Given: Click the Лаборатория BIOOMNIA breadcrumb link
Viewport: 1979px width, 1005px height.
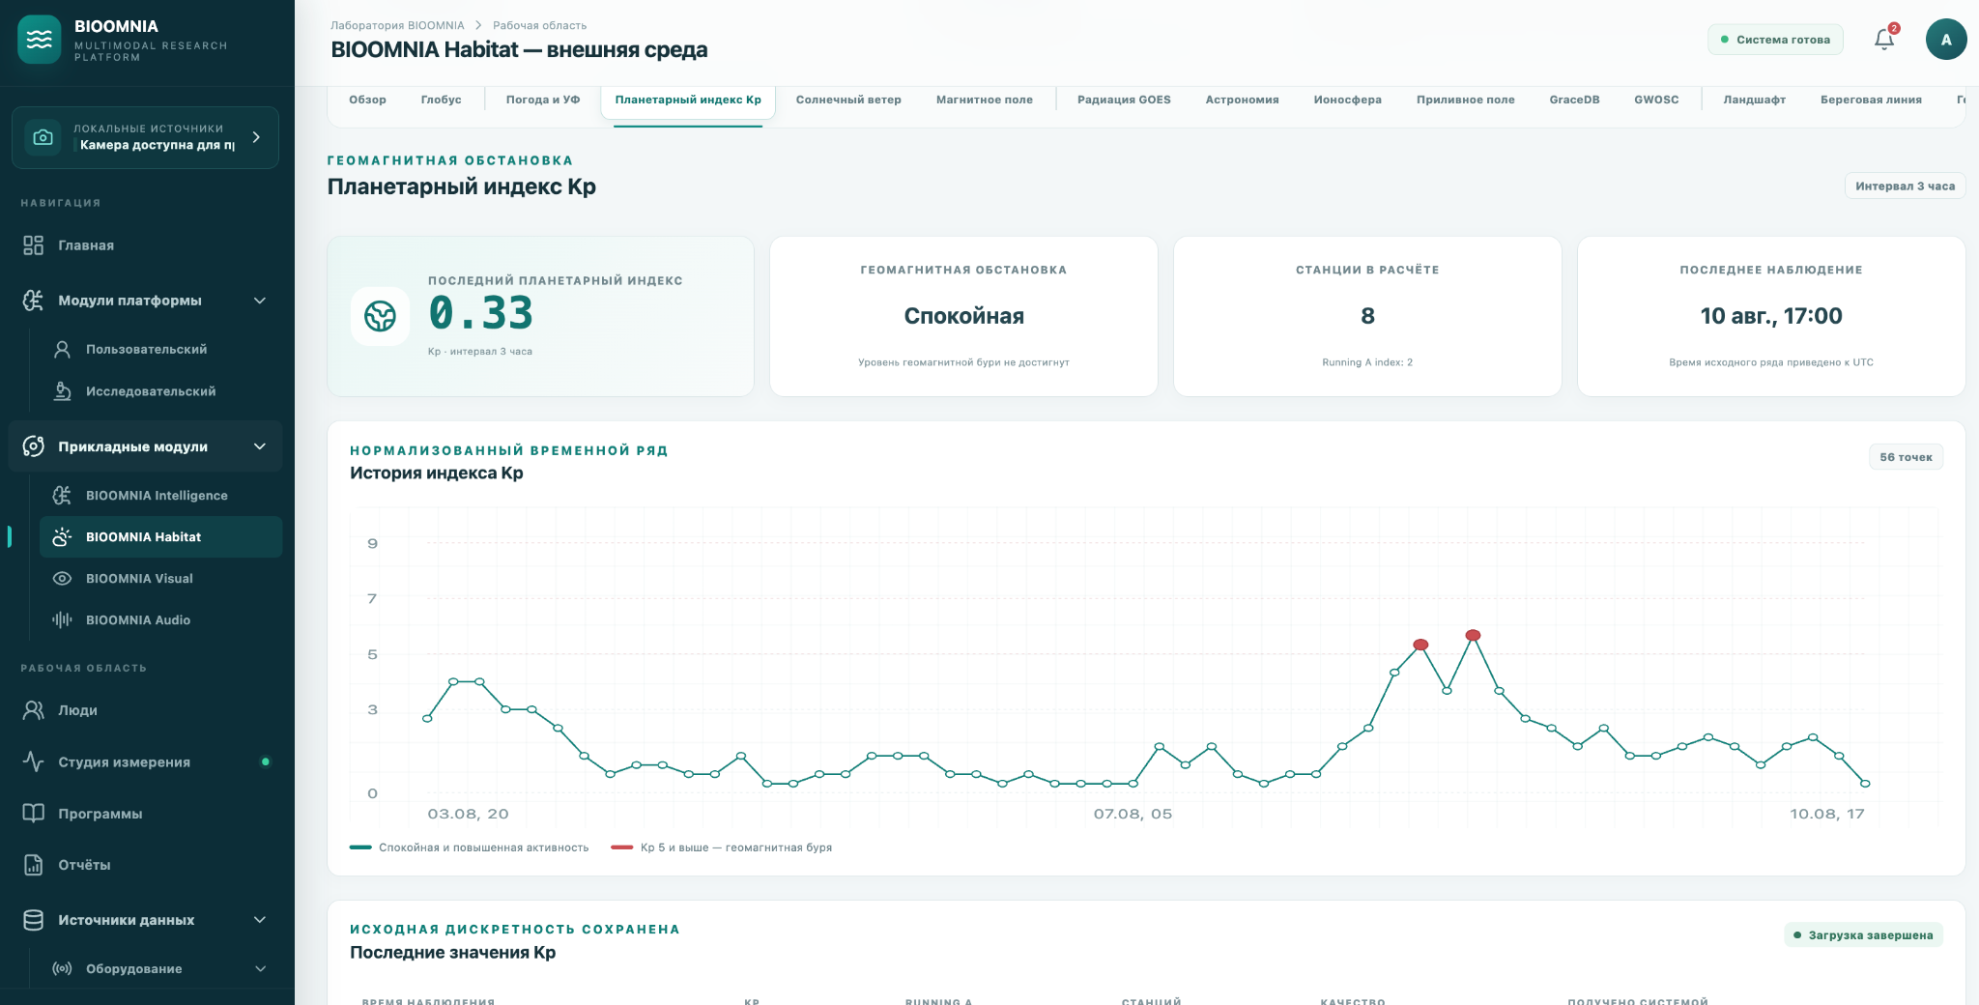Looking at the screenshot, I should pos(397,25).
